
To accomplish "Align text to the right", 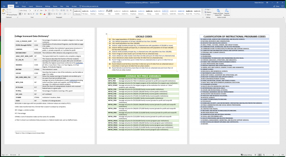I will pos(54,14).
